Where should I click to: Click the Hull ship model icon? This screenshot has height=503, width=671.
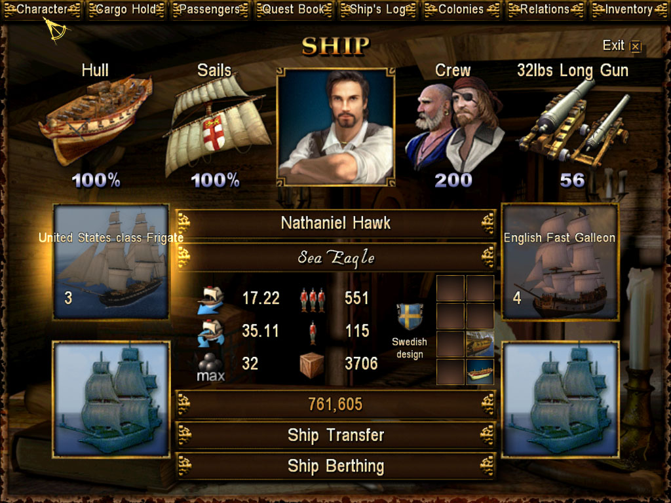pyautogui.click(x=95, y=120)
